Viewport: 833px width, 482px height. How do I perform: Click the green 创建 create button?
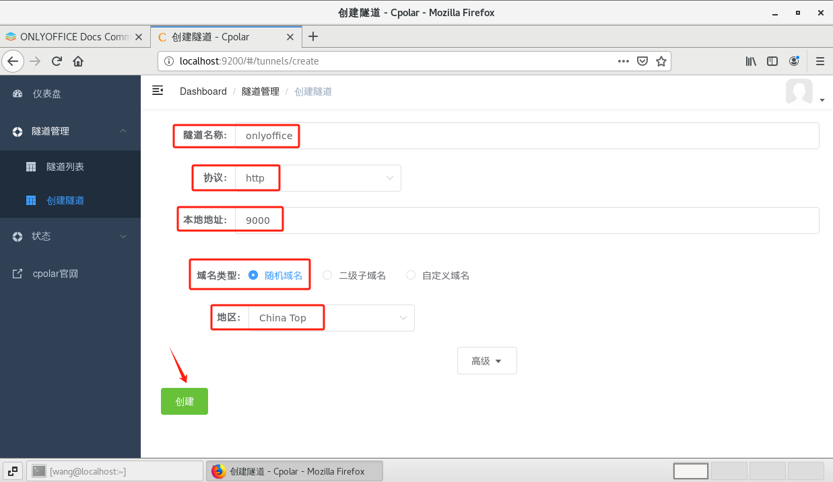[184, 401]
